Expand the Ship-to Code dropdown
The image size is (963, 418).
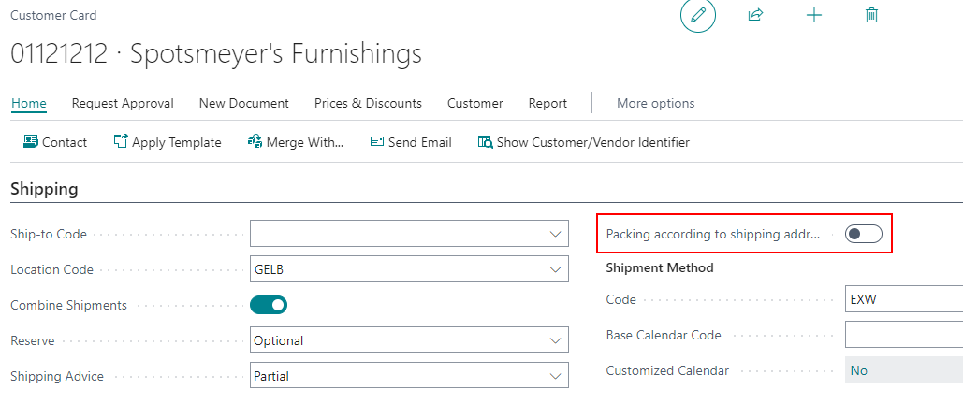(x=556, y=234)
